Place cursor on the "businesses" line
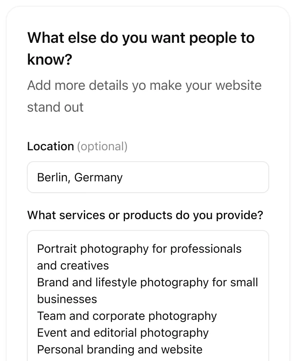 [x=67, y=299]
